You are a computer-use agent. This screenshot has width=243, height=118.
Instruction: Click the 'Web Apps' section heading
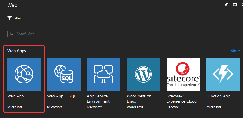click(17, 51)
